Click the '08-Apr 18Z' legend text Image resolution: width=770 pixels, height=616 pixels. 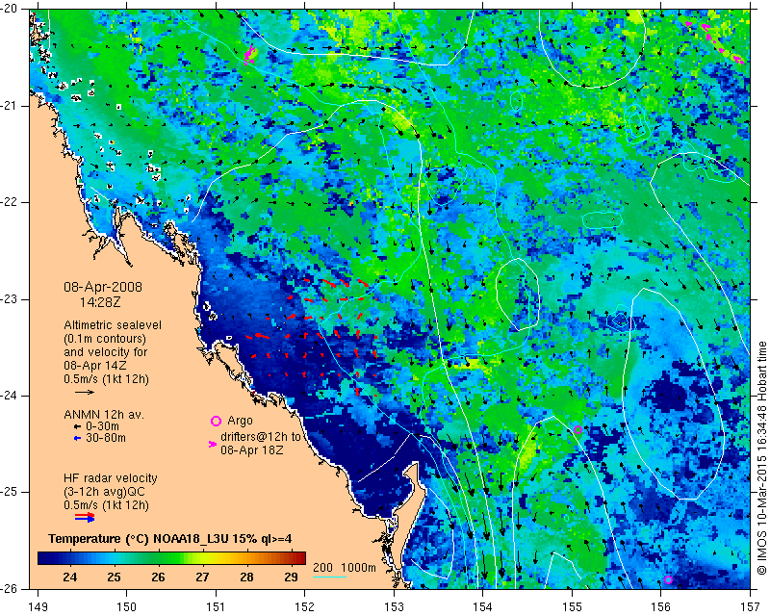click(251, 449)
